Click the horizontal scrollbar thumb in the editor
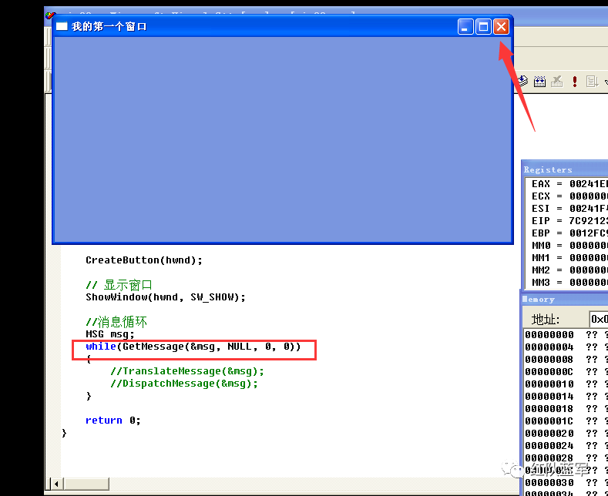 coord(86,484)
